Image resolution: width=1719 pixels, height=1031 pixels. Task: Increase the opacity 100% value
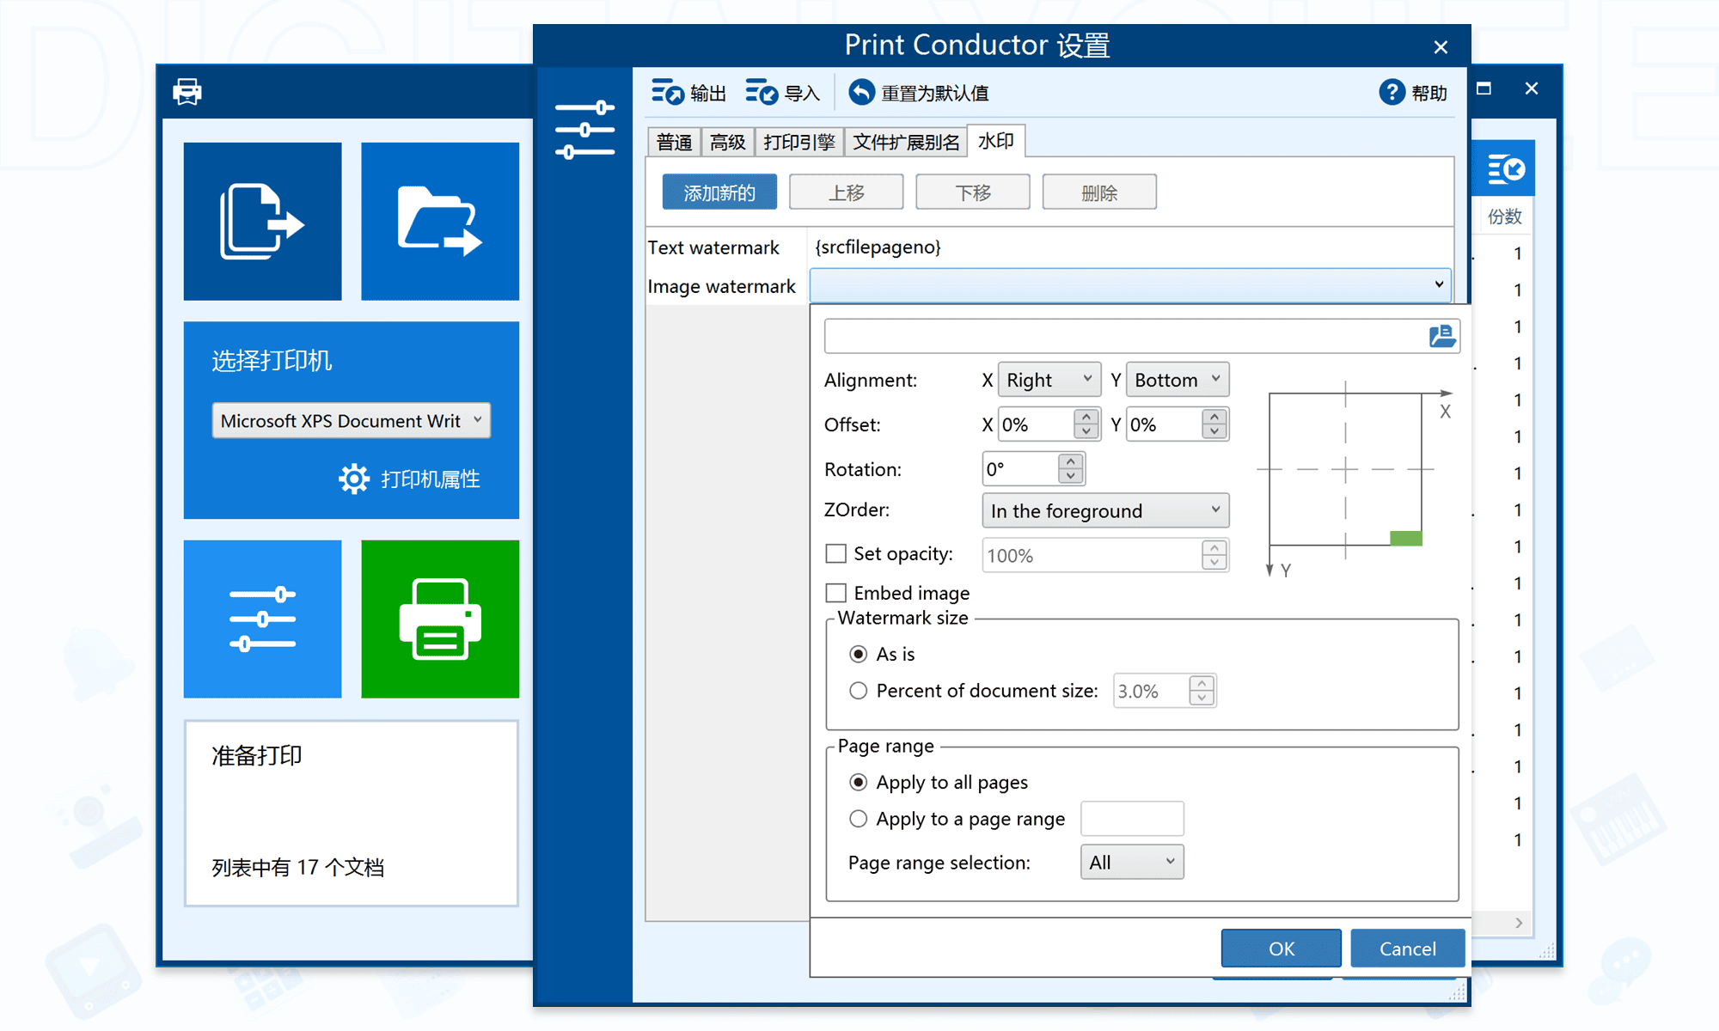pos(1214,547)
